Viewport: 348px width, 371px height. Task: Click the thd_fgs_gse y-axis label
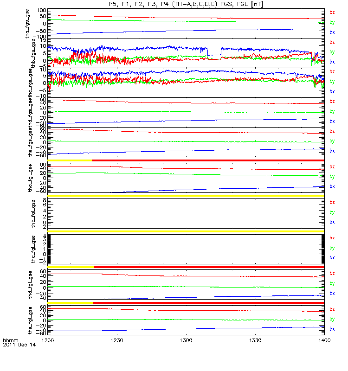tap(30, 112)
